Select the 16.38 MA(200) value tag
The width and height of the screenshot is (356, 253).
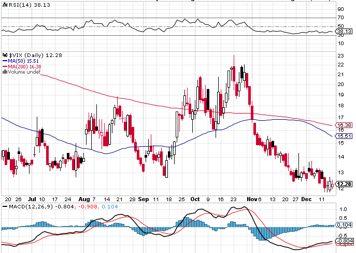click(x=345, y=125)
